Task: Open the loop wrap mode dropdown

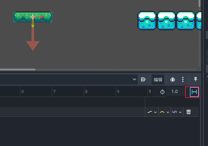Action: pos(176,112)
